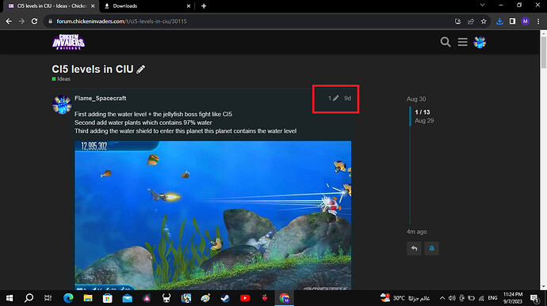Show hidden system tray icons

coord(442,298)
